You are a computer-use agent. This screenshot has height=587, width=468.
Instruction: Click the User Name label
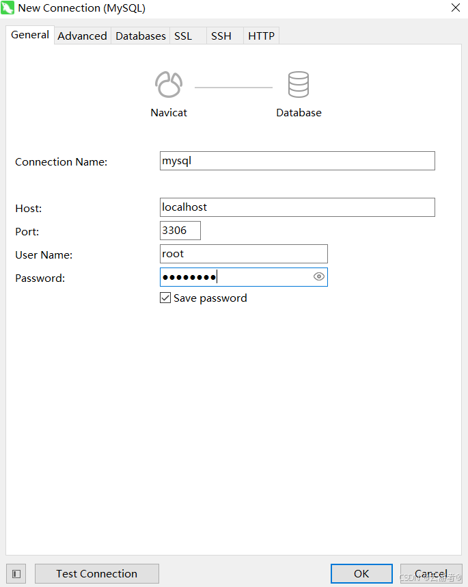(44, 255)
